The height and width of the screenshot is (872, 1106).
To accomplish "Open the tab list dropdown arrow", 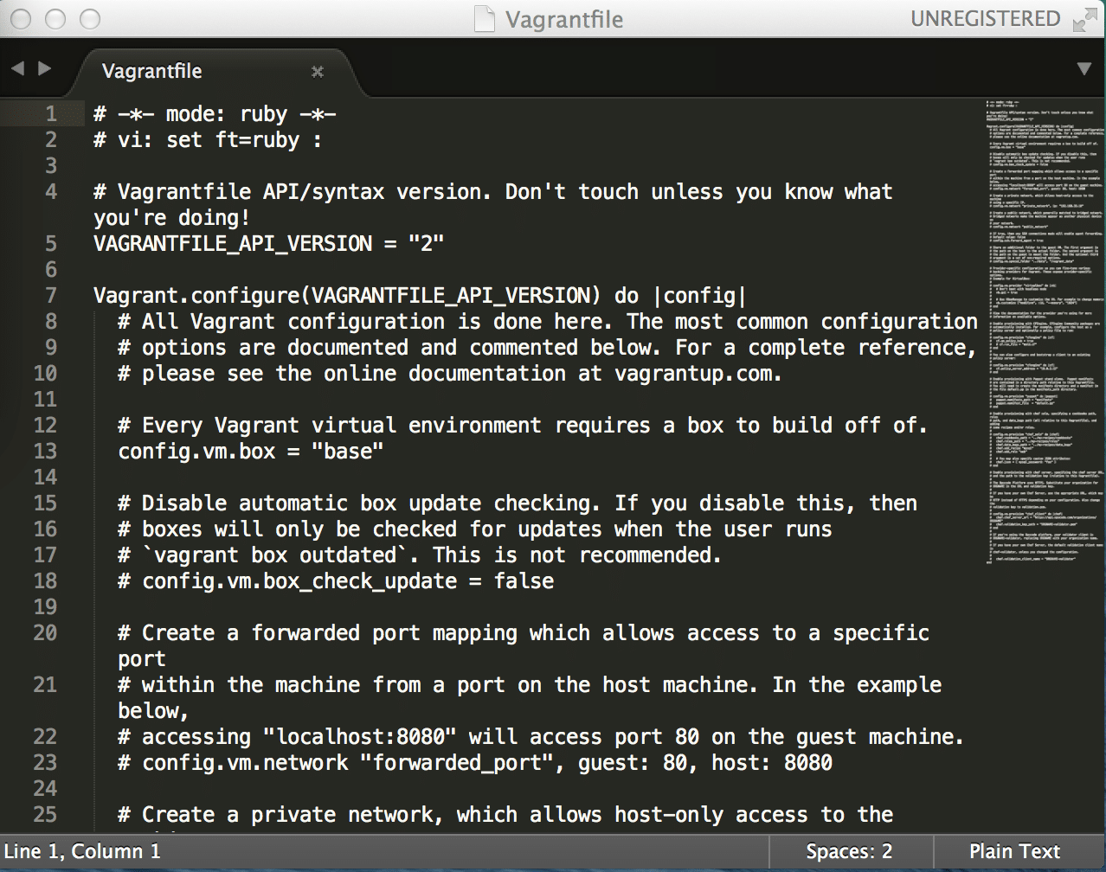I will 1083,69.
